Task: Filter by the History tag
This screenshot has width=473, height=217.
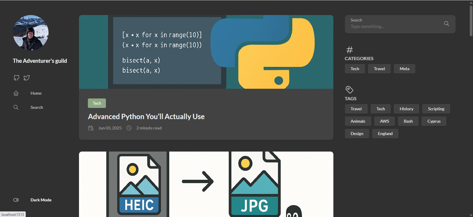Action: pos(406,109)
